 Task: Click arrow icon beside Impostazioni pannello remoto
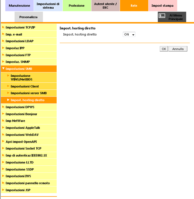tap(3, 183)
